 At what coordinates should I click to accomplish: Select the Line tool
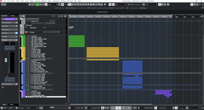tap(96, 4)
